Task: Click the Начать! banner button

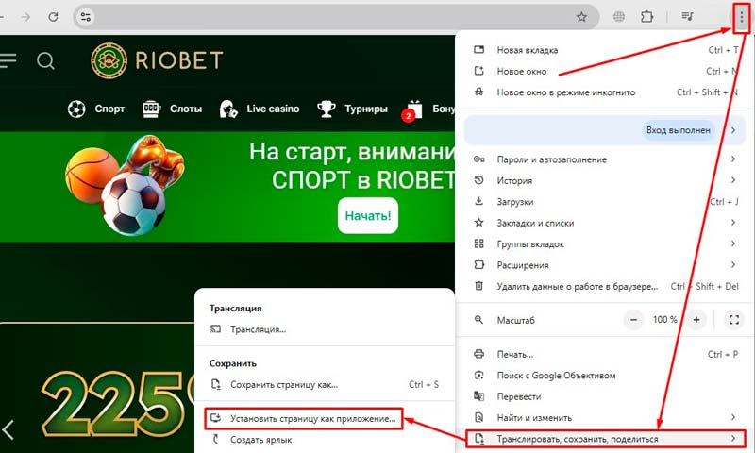Action: [x=368, y=216]
